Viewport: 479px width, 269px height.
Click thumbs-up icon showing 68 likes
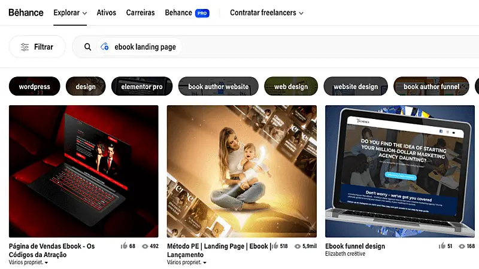point(124,246)
